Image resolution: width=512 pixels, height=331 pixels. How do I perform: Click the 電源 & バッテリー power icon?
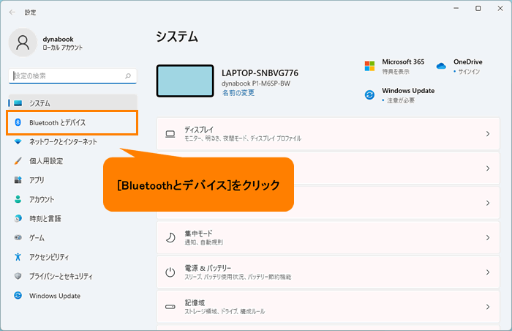click(x=170, y=272)
